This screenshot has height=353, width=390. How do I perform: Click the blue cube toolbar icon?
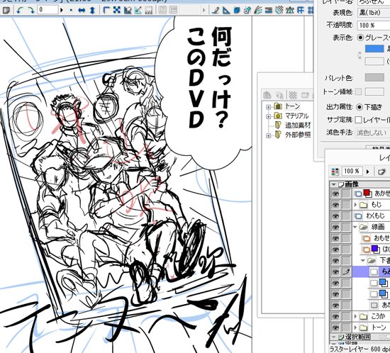coord(237,10)
